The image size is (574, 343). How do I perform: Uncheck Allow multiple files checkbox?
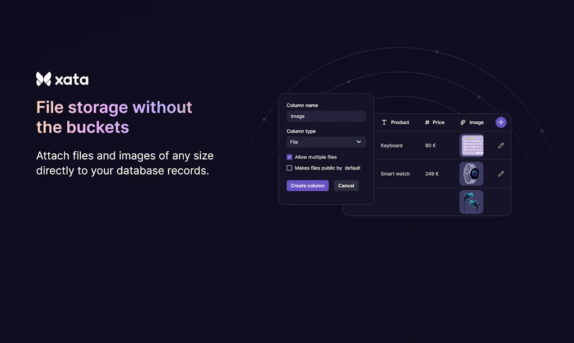(289, 157)
